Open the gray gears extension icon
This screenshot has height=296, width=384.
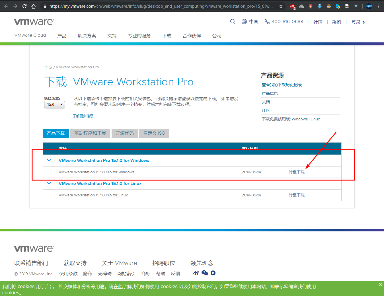coord(301,6)
